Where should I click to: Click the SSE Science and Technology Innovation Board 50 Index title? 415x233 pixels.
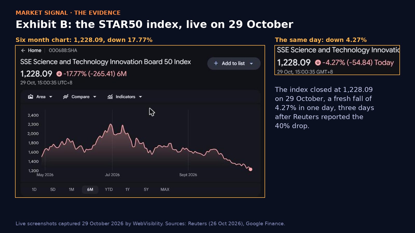pyautogui.click(x=106, y=62)
